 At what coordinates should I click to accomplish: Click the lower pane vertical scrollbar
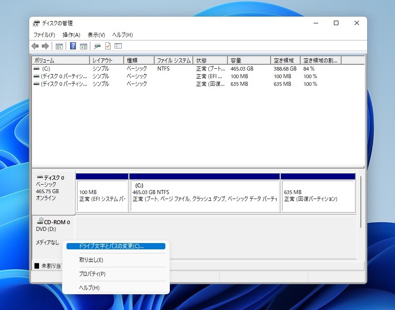coord(361,202)
